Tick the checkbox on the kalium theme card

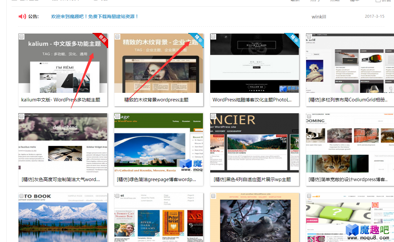pos(21,37)
